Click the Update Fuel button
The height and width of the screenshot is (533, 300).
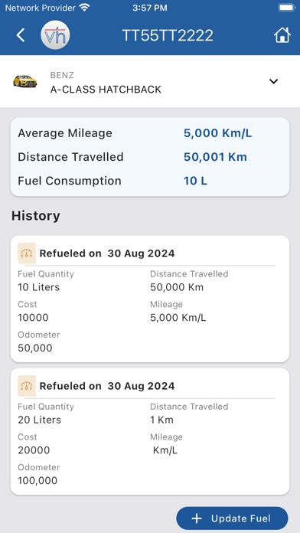pyautogui.click(x=232, y=518)
